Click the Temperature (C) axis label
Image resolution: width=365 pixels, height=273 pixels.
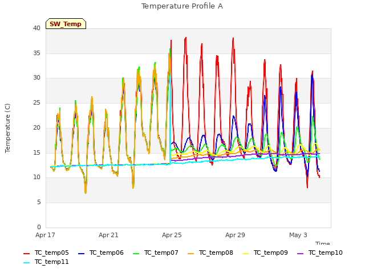click(7, 128)
